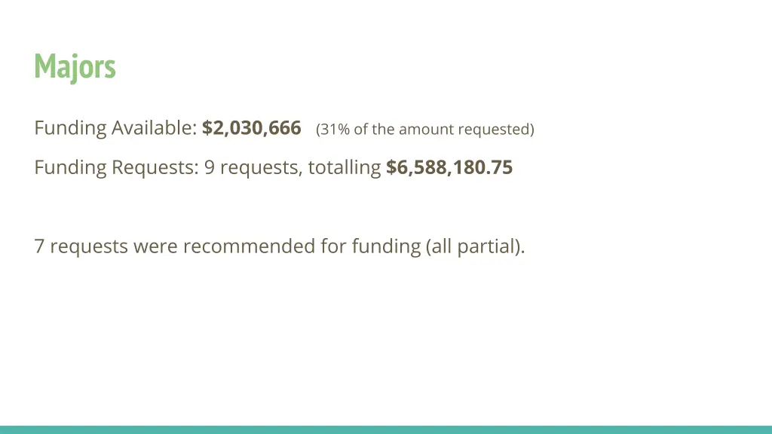Screen dimensions: 772x434
Task: Click the number 7 starting the sentence
Action: click(39, 246)
